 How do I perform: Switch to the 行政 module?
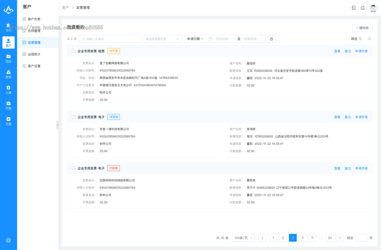coord(9,105)
